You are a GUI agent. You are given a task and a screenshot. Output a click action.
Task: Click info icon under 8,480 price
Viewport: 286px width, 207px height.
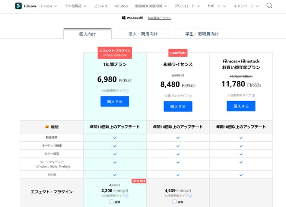190,96
